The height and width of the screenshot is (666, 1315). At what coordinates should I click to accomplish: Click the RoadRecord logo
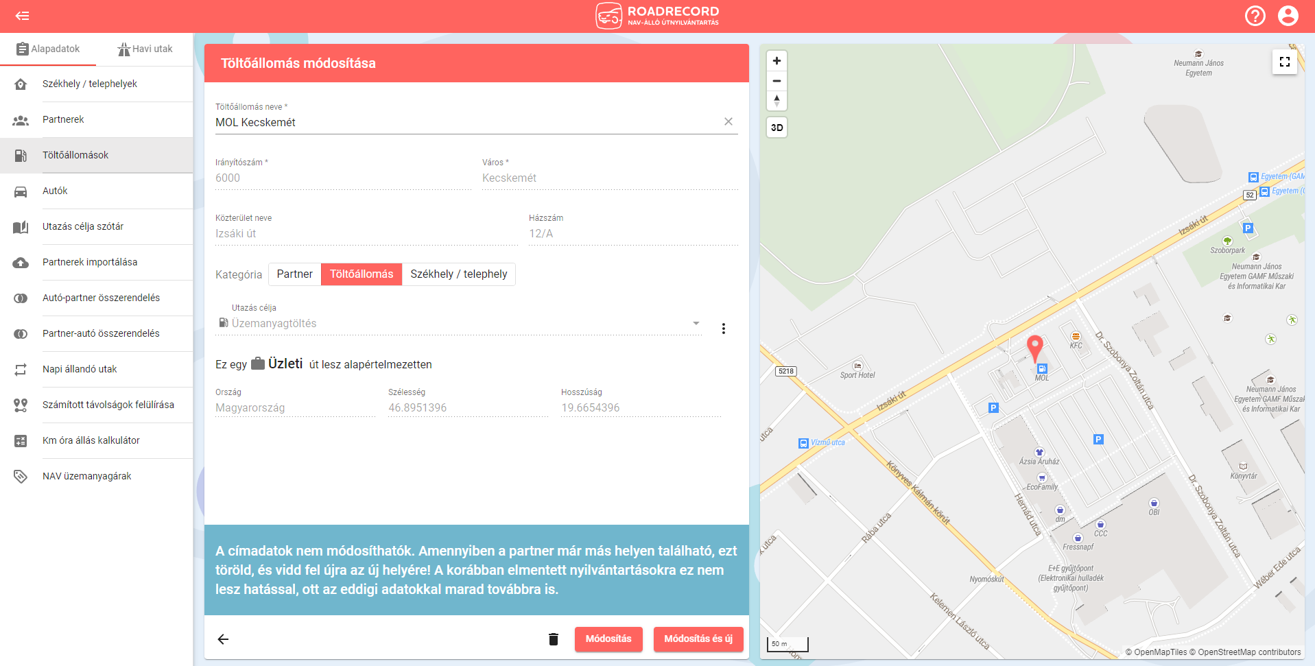pyautogui.click(x=657, y=16)
